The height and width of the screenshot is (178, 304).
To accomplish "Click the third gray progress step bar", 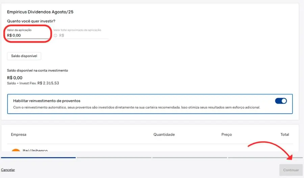I will [x=189, y=157].
